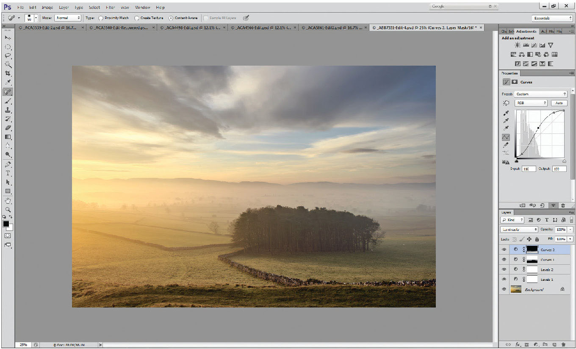Hide the Background layer
Viewport: 576px width, 349px height.
click(x=504, y=289)
